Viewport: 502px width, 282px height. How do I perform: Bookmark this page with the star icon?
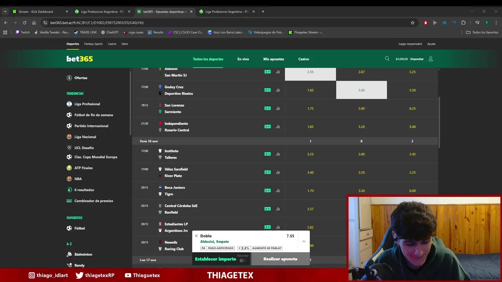pos(413,23)
